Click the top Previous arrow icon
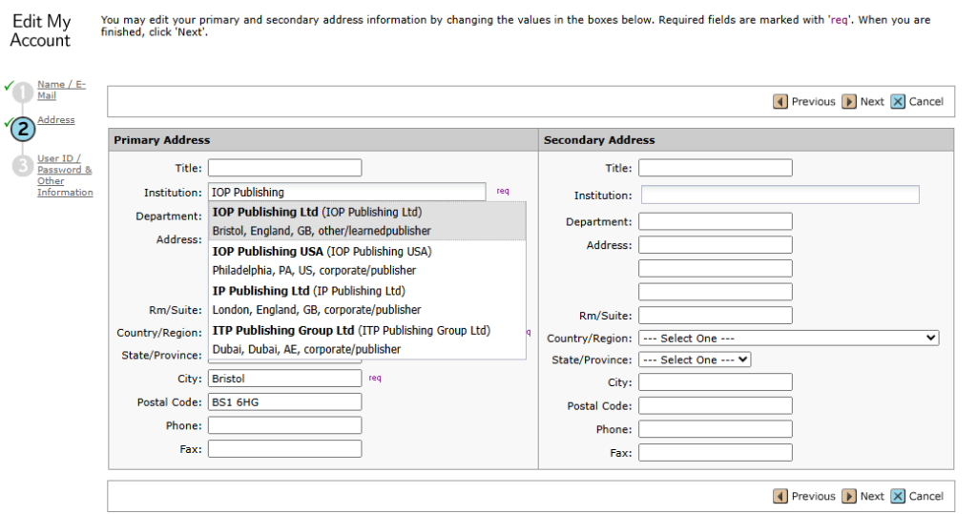The image size is (977, 514). 780,101
